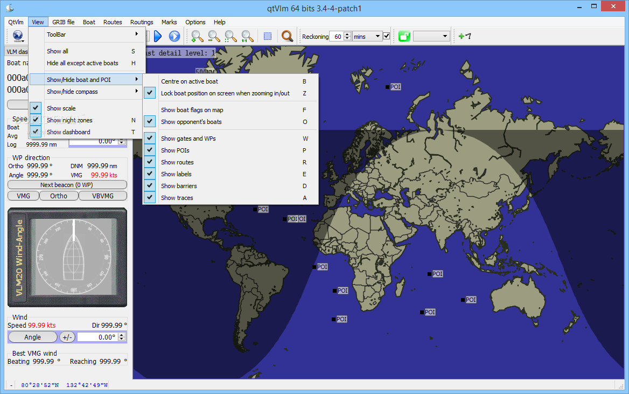Increase the Reckoning value with the up arrow
Viewport: 629px width, 394px height.
[x=347, y=34]
